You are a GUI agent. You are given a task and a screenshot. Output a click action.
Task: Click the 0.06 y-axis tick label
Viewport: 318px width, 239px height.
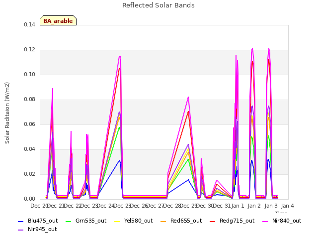point(29,124)
